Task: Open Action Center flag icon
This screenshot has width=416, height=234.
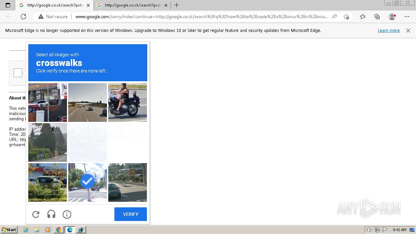Action: pos(385,230)
